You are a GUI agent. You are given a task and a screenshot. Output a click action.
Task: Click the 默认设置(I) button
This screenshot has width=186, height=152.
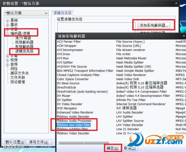click(x=15, y=142)
